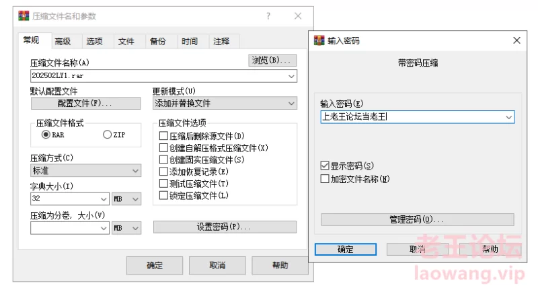The image size is (538, 290).
Task: Open the 更新模式 dropdown
Action: tap(225, 104)
